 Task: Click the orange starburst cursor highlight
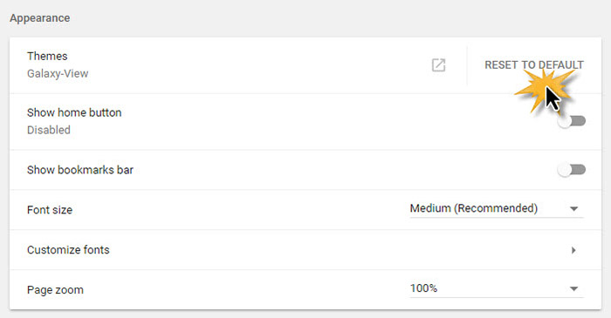(544, 91)
